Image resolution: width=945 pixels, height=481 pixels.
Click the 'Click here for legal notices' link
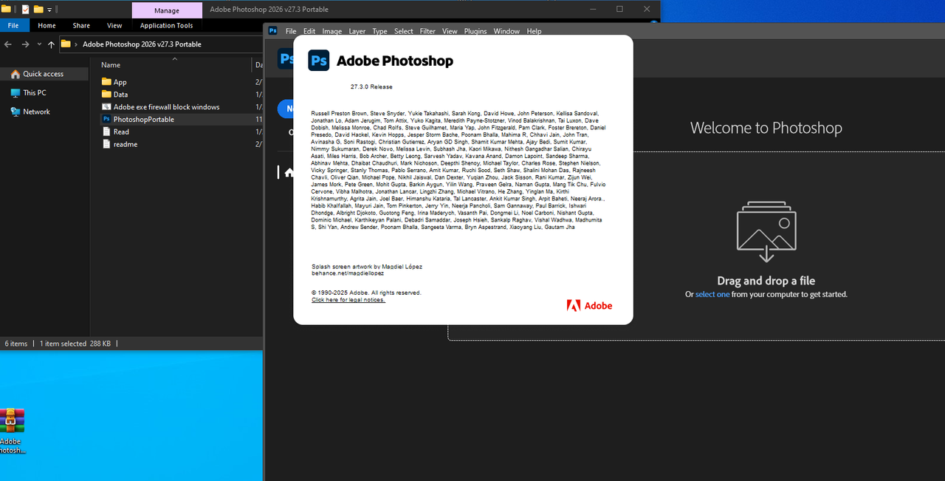point(348,300)
